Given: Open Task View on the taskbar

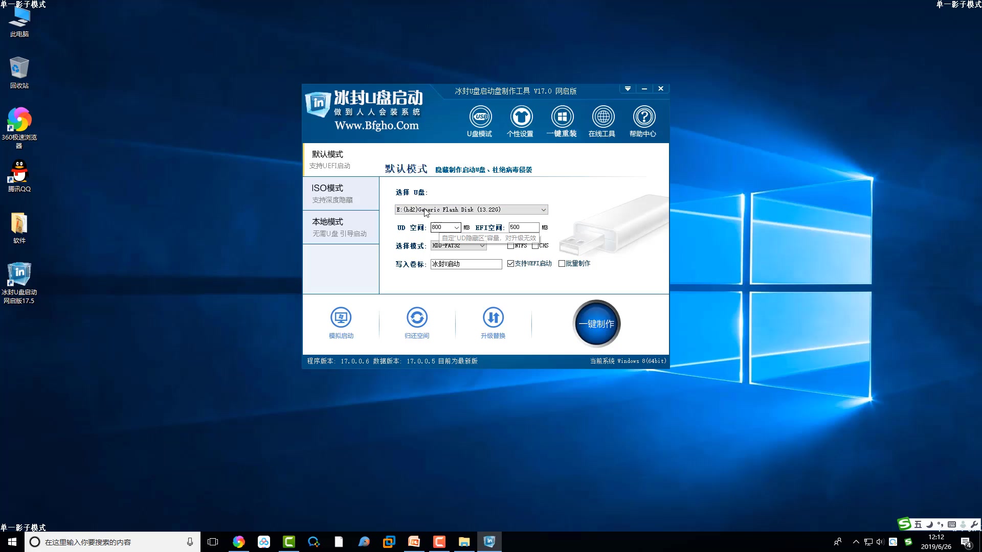Looking at the screenshot, I should point(213,542).
